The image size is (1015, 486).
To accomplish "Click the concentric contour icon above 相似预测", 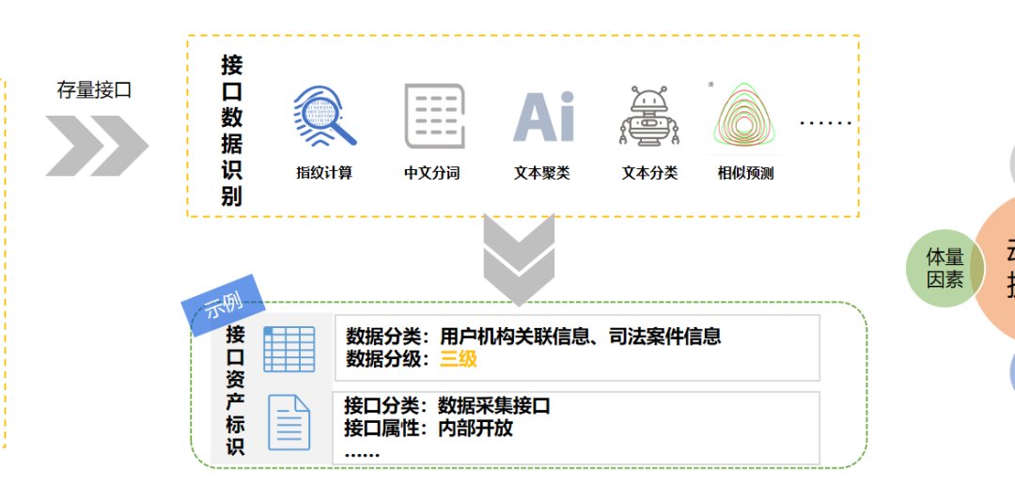I will click(x=744, y=117).
